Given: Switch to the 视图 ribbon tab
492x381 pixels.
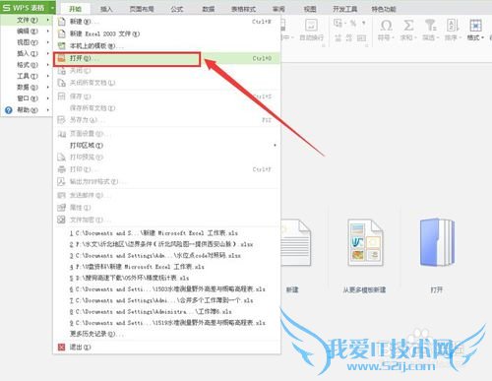Looking at the screenshot, I should click(310, 9).
